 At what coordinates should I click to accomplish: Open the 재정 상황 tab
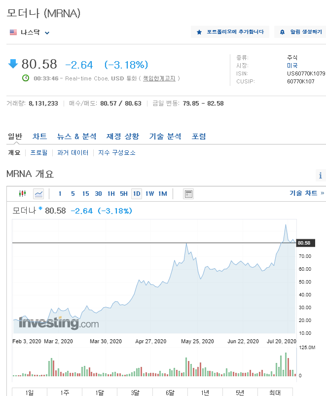tap(123, 137)
